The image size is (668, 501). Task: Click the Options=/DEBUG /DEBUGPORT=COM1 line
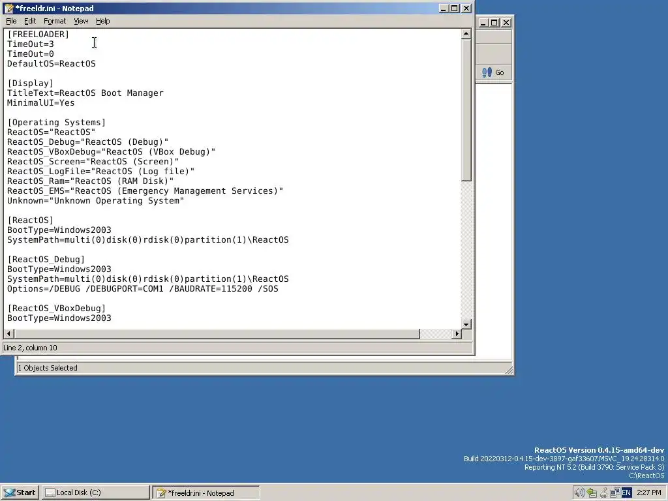143,289
